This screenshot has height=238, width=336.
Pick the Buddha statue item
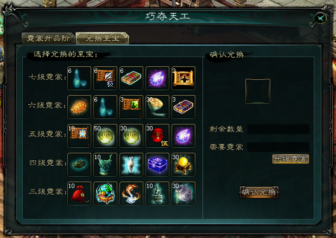157,193
